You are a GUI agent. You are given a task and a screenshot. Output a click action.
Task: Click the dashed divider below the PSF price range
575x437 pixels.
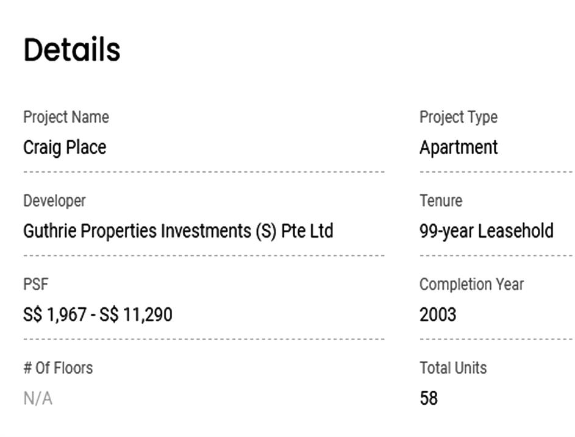tap(204, 339)
